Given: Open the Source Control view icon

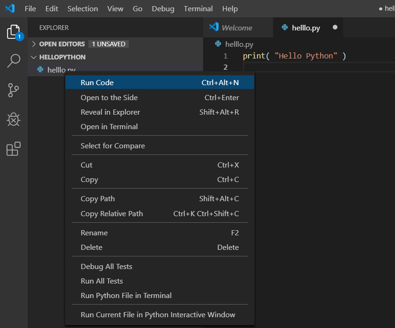Looking at the screenshot, I should [14, 90].
